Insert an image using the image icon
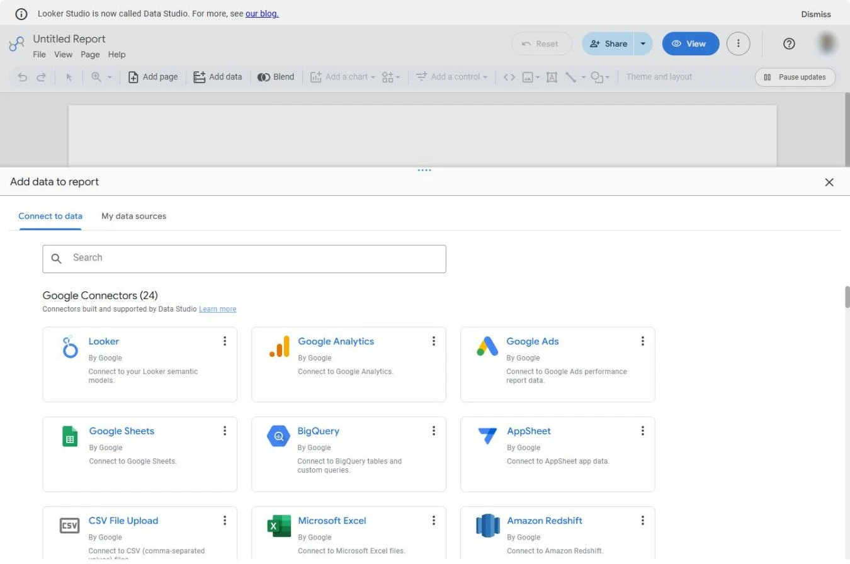Image resolution: width=850 pixels, height=564 pixels. coord(528,77)
